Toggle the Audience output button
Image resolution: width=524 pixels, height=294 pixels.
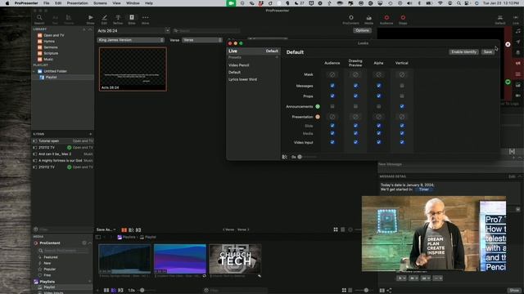pos(386,20)
